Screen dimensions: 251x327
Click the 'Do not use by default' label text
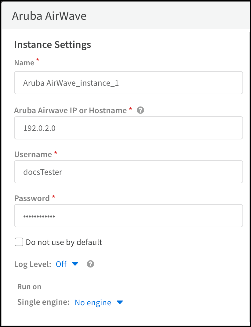[64, 242]
